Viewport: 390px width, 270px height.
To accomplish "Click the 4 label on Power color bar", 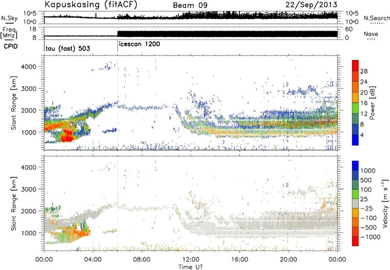I will pyautogui.click(x=362, y=135).
